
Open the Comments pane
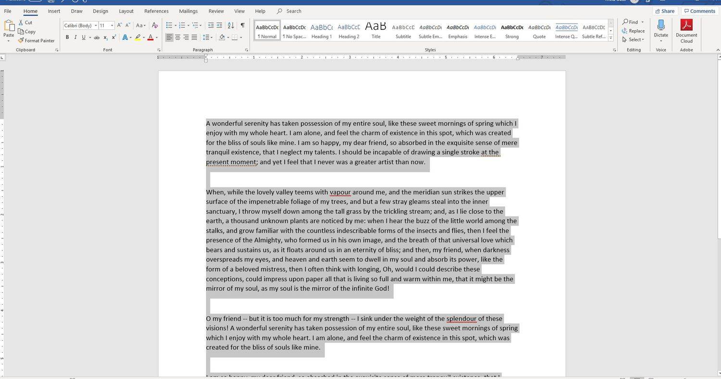pos(700,11)
